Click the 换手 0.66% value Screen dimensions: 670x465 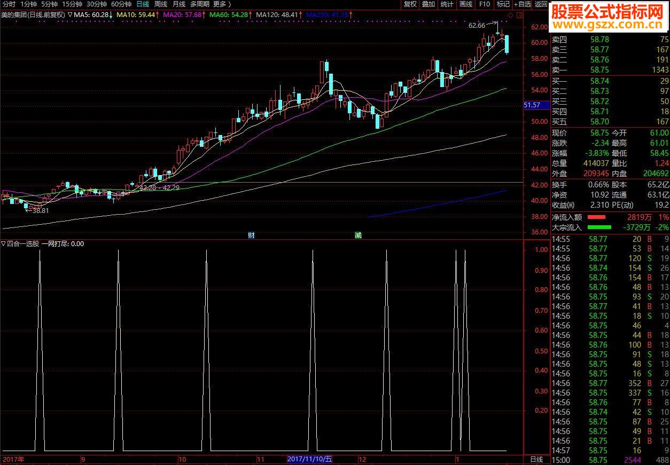pyautogui.click(x=598, y=185)
